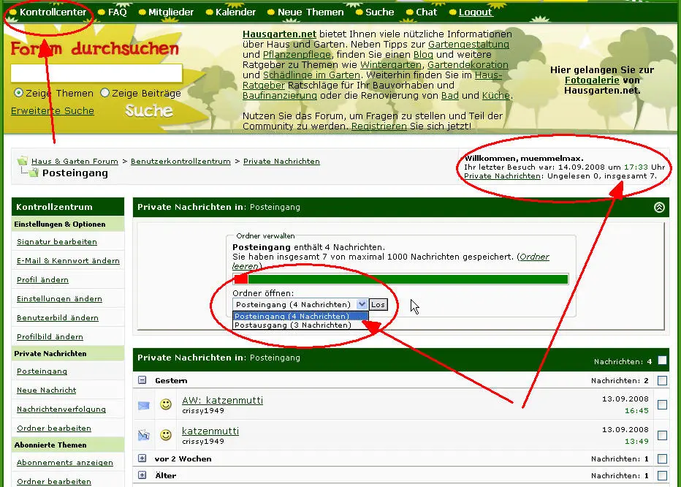This screenshot has width=681, height=487.
Task: Open Private Nachrichten link in welcome box
Action: pos(502,176)
